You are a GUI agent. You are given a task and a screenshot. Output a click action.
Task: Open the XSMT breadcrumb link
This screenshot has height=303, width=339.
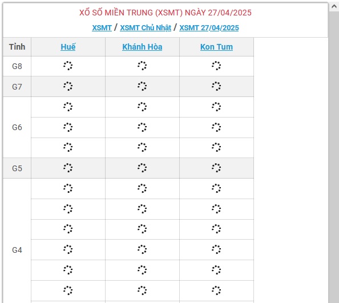(x=102, y=28)
